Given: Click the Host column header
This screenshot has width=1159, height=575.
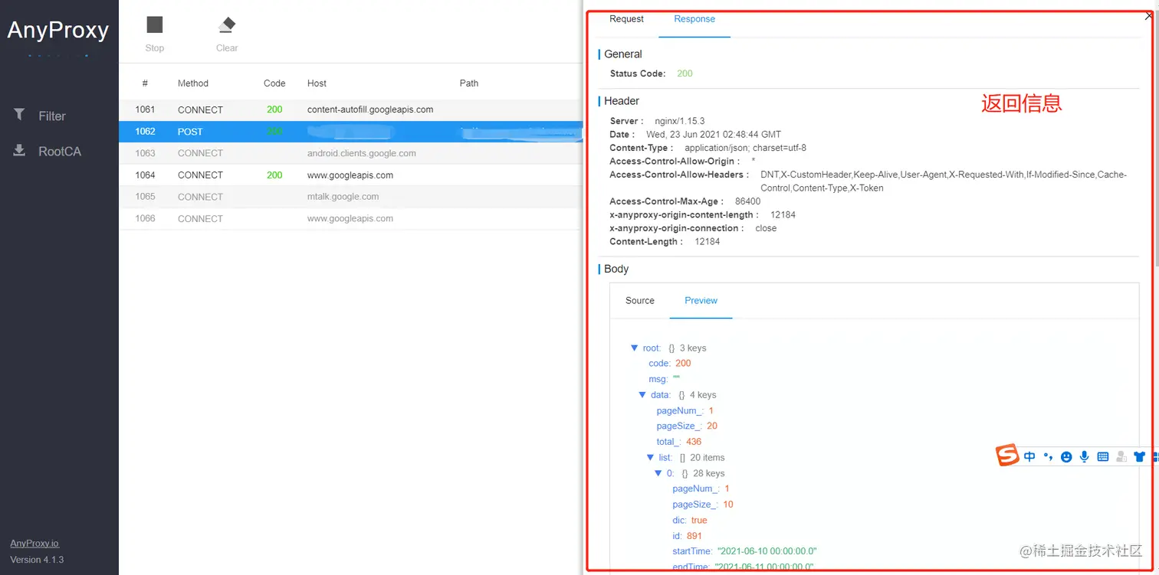Looking at the screenshot, I should [317, 83].
